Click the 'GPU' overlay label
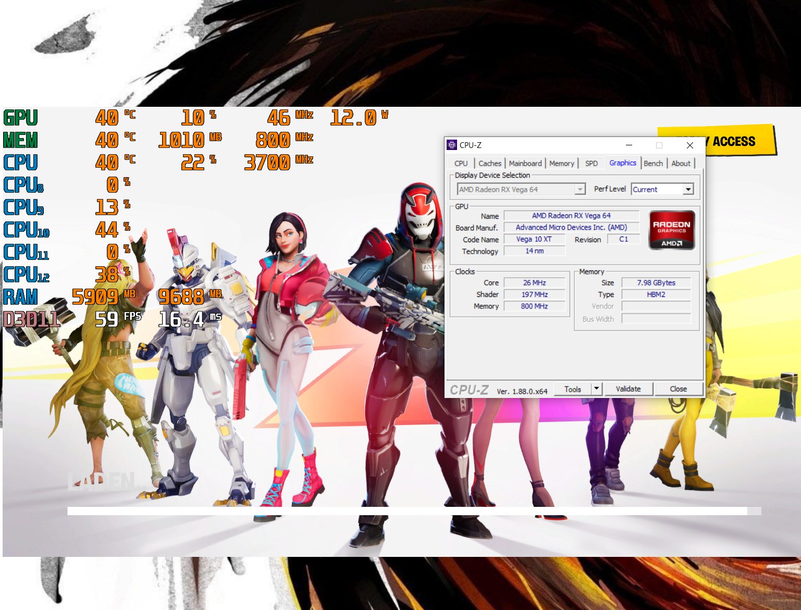Viewport: 801px width, 610px height. pos(21,118)
